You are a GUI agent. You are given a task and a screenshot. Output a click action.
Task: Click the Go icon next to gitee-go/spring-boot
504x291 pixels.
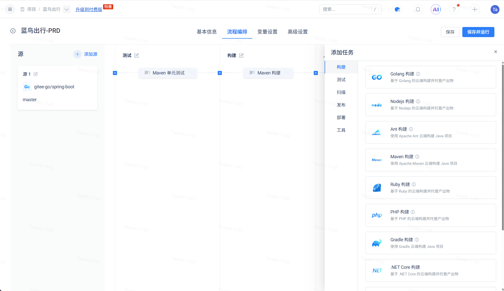click(27, 87)
